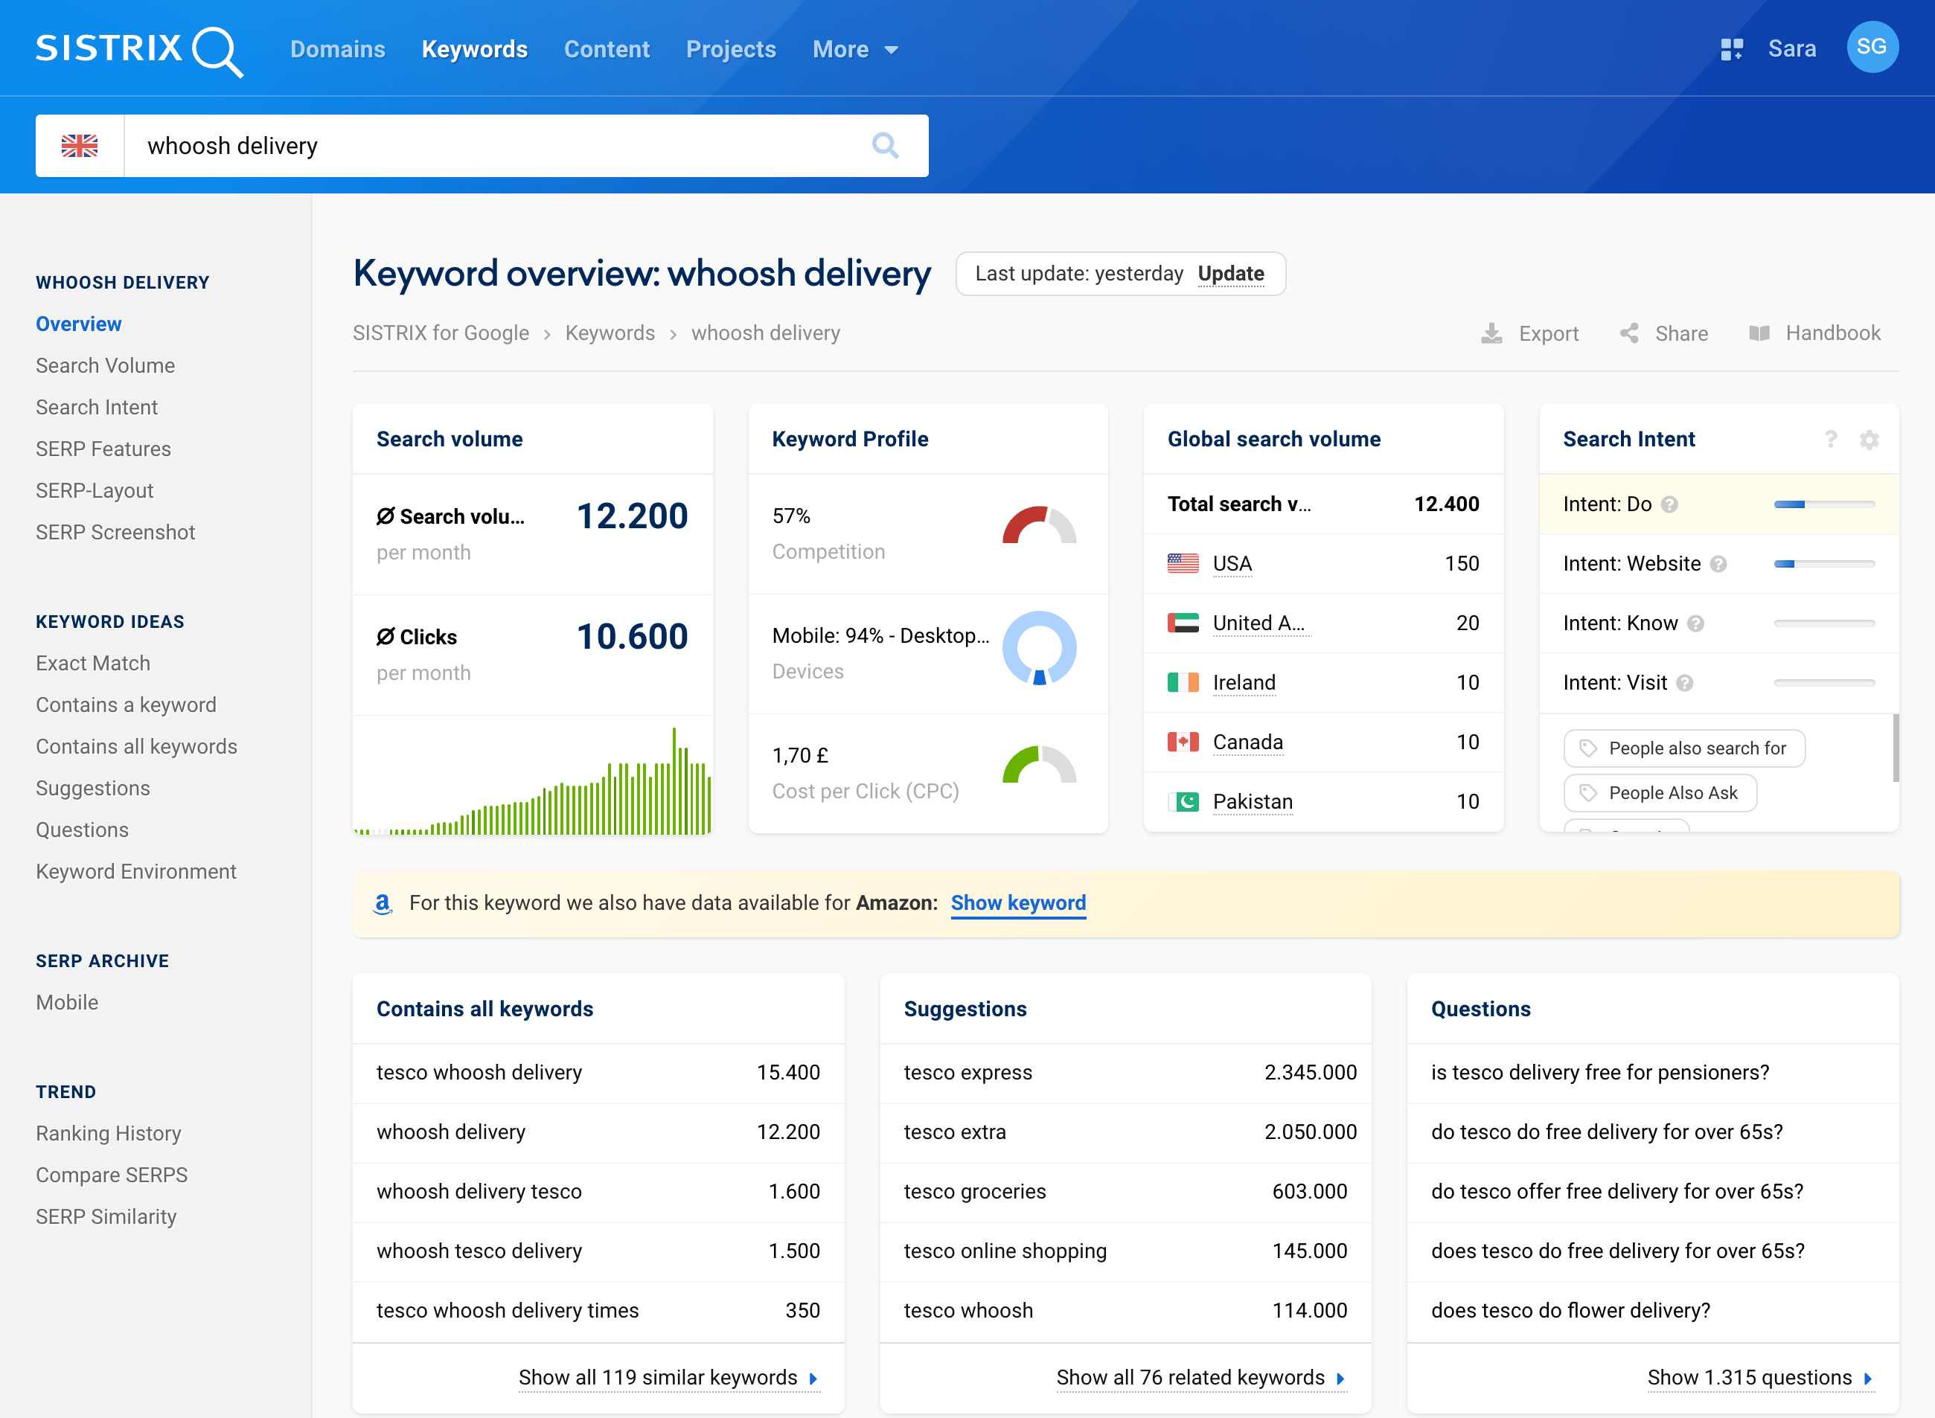Click the search volume trend bar chart
The image size is (1935, 1418).
pos(532,781)
